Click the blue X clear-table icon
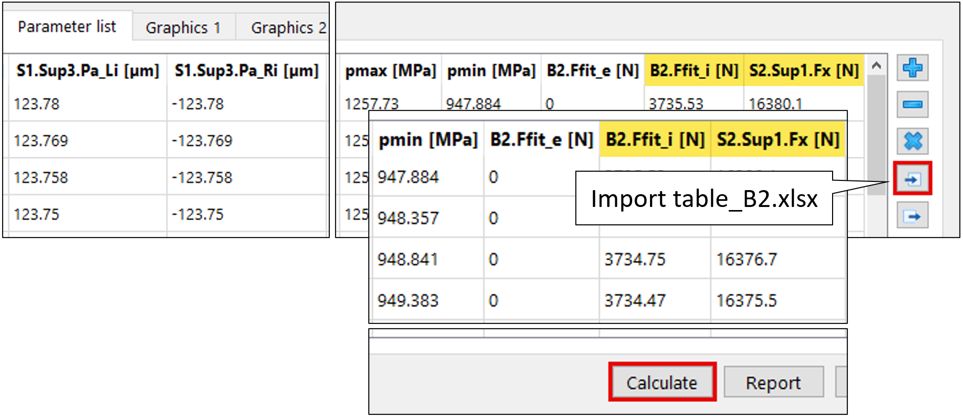This screenshot has height=417, width=963. (912, 141)
